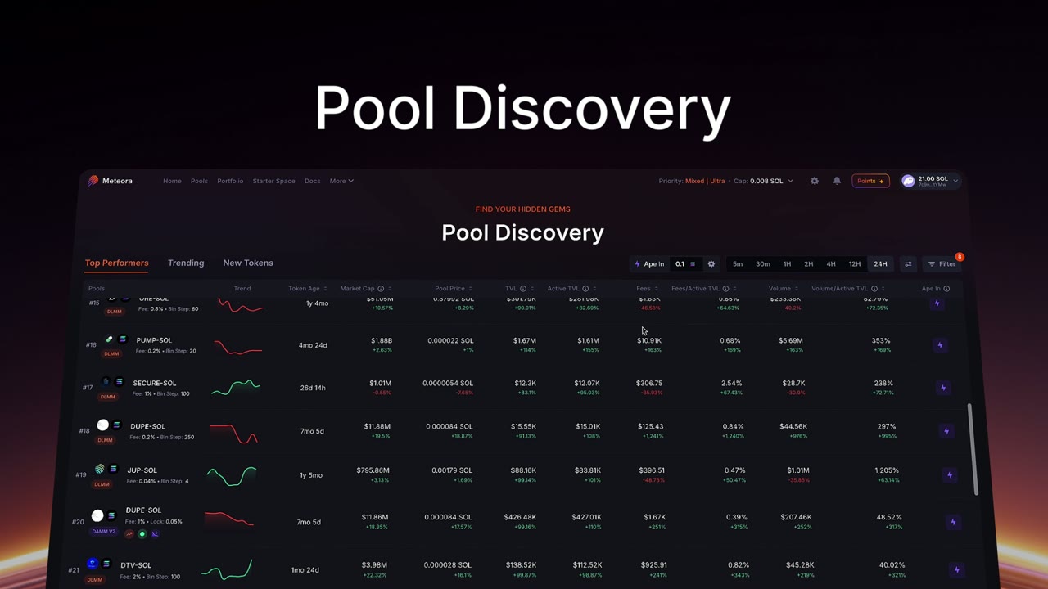
Task: Ape into SECURE-SOL pool lightning icon
Action: (943, 388)
